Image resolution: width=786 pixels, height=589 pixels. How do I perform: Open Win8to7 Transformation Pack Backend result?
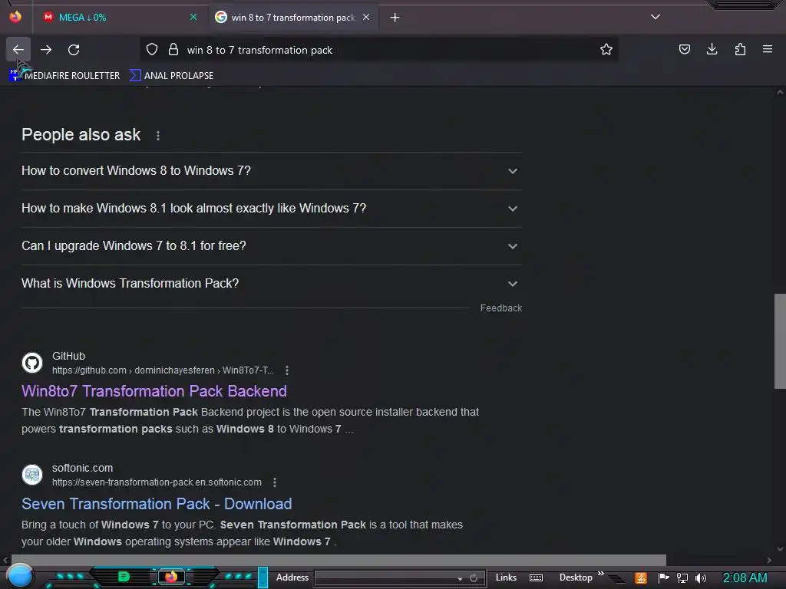[x=154, y=391]
